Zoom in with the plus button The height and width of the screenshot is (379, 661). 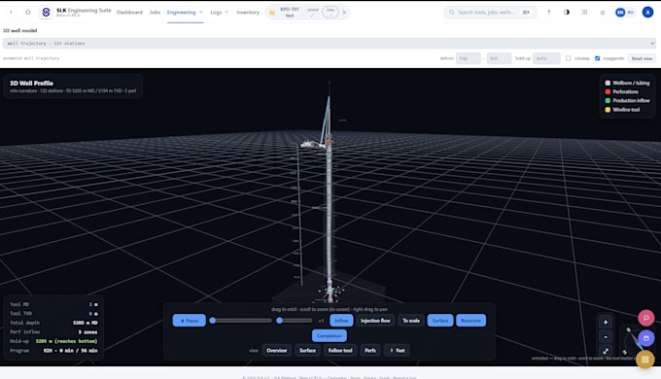click(x=606, y=322)
